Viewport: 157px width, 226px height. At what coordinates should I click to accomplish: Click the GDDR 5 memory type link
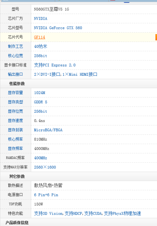41,102
